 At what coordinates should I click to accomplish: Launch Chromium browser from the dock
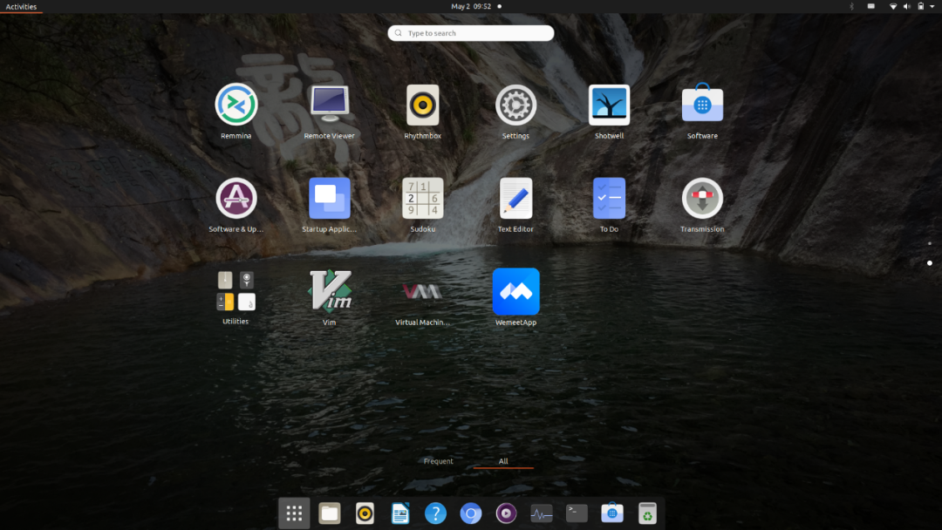click(471, 513)
